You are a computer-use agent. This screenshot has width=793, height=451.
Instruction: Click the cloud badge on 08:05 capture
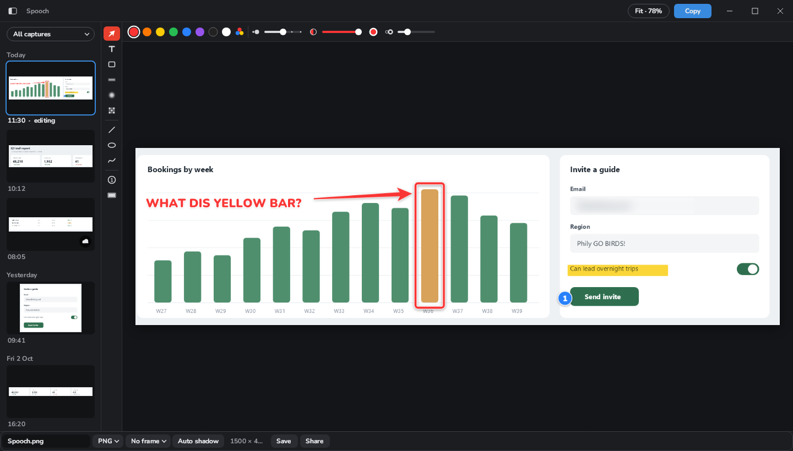(85, 241)
